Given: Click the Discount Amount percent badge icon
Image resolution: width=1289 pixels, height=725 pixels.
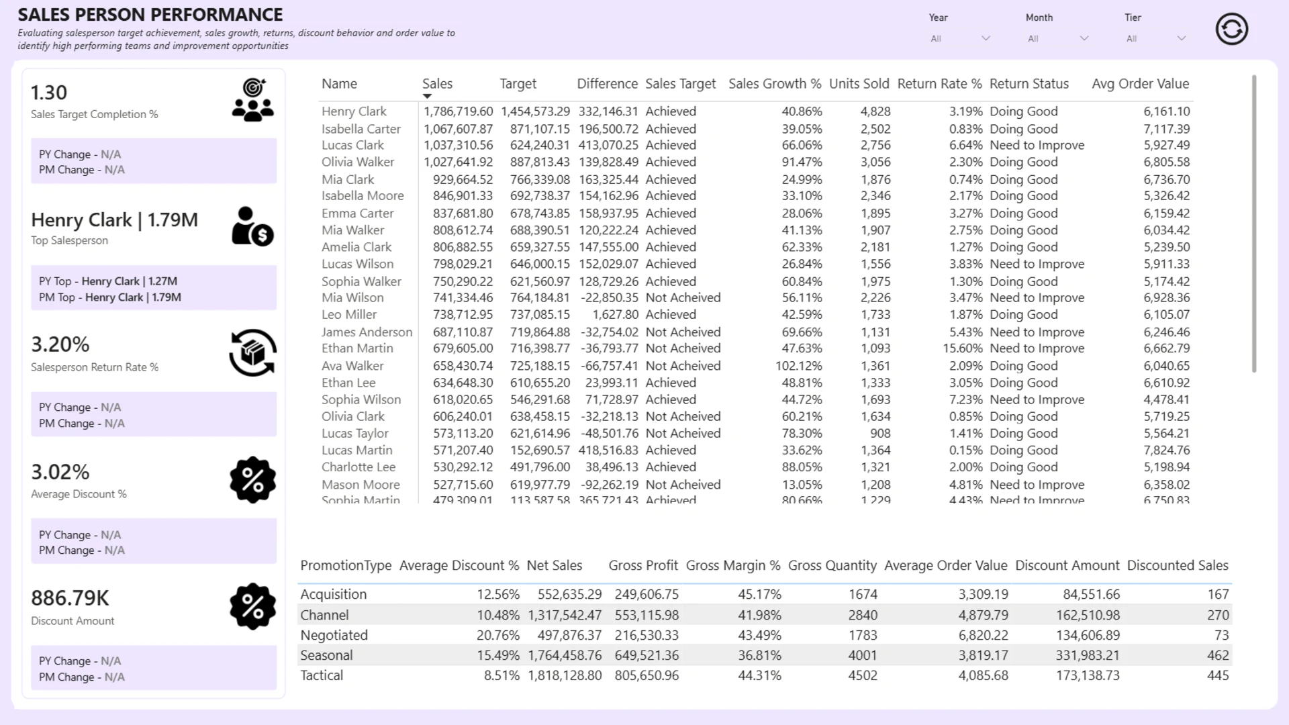Looking at the screenshot, I should (252, 606).
